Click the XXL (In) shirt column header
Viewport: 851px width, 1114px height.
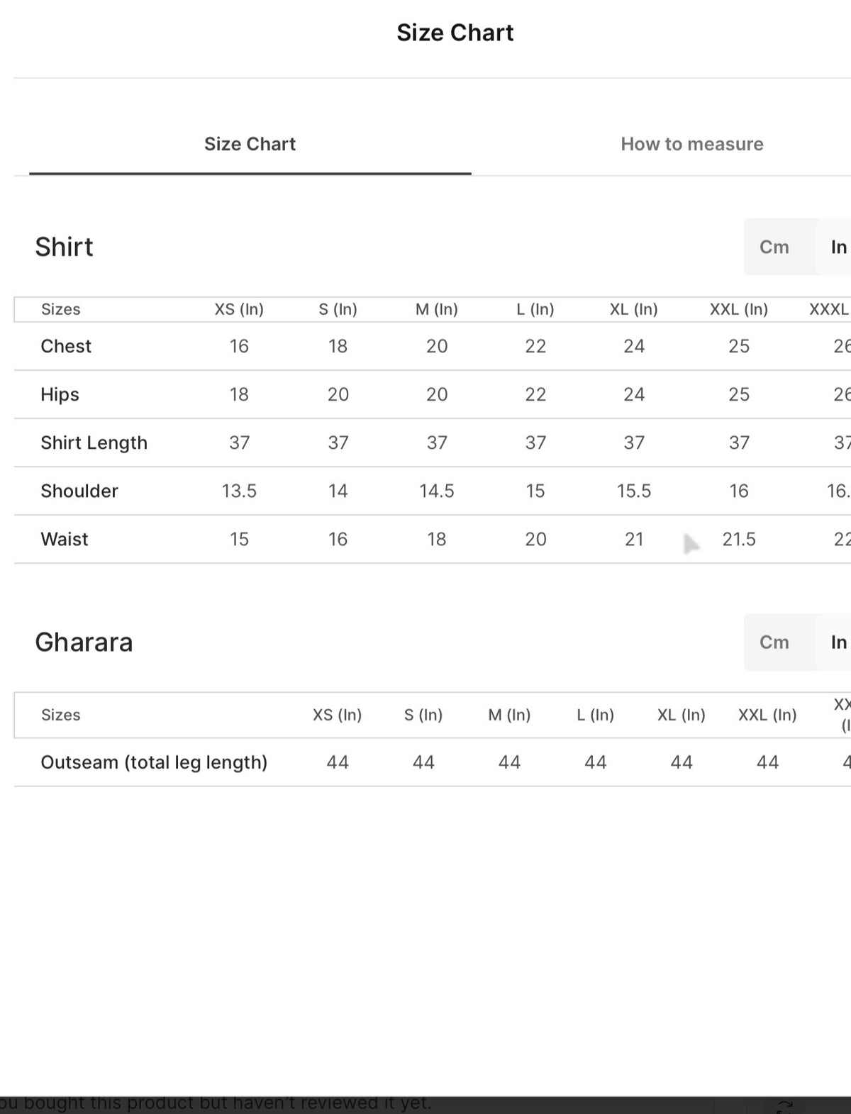click(739, 309)
